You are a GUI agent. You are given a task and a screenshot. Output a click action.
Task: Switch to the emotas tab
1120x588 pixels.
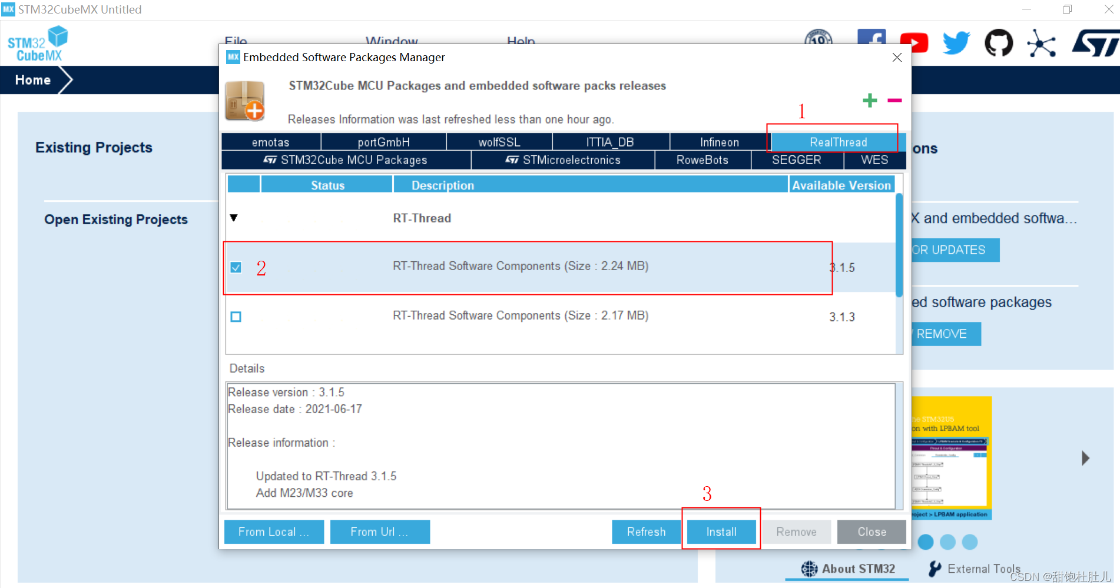click(x=271, y=142)
